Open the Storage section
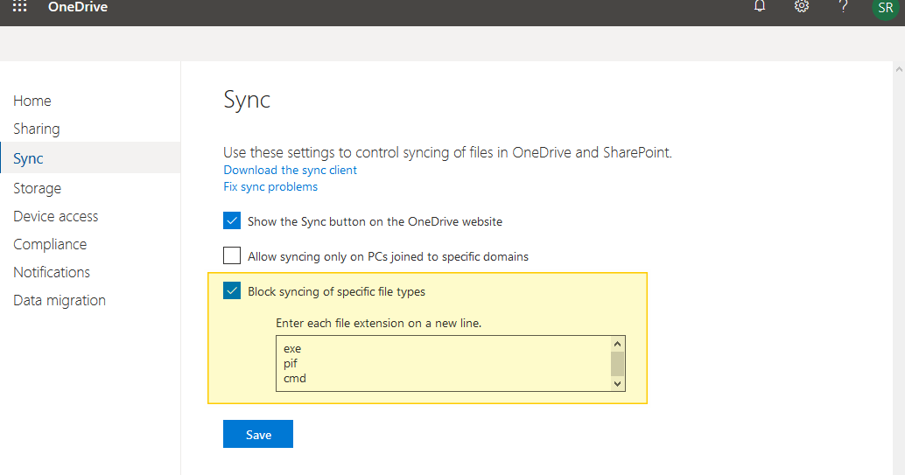 coord(37,188)
